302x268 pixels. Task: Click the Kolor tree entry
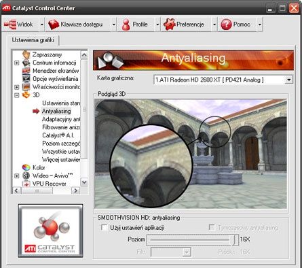click(x=39, y=168)
